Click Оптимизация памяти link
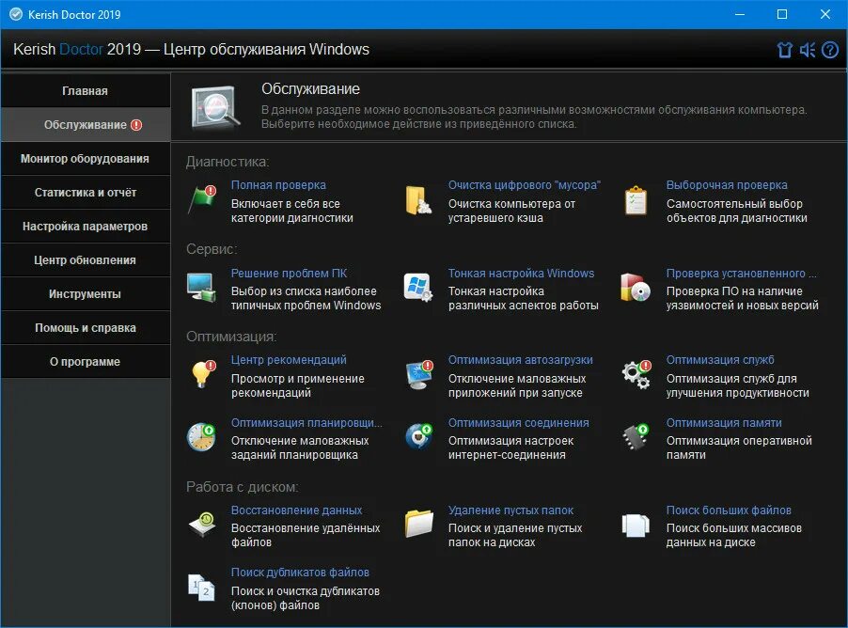 pyautogui.click(x=724, y=423)
